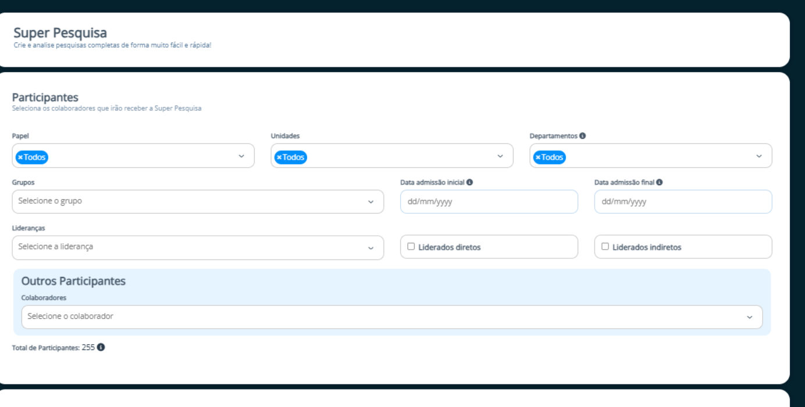This screenshot has width=805, height=407.
Task: Click the info icon beside Total de Participantes
Action: click(101, 347)
